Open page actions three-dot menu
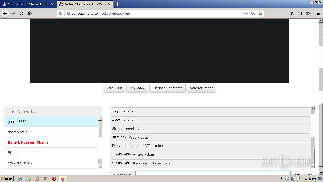The width and height of the screenshot is (323, 182). tap(246, 13)
